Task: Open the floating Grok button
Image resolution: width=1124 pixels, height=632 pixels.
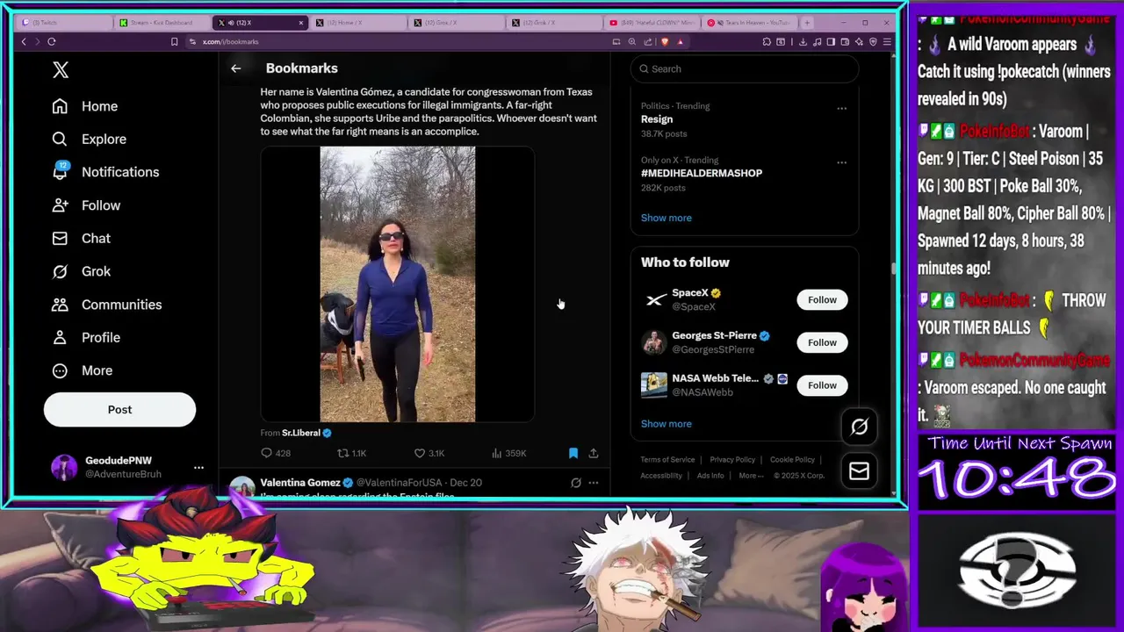Action: (x=859, y=427)
